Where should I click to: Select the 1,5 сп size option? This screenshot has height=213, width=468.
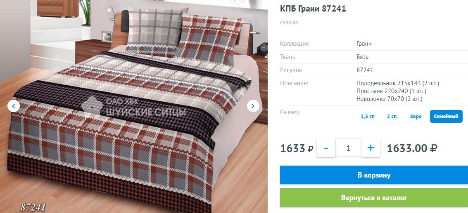(367, 117)
